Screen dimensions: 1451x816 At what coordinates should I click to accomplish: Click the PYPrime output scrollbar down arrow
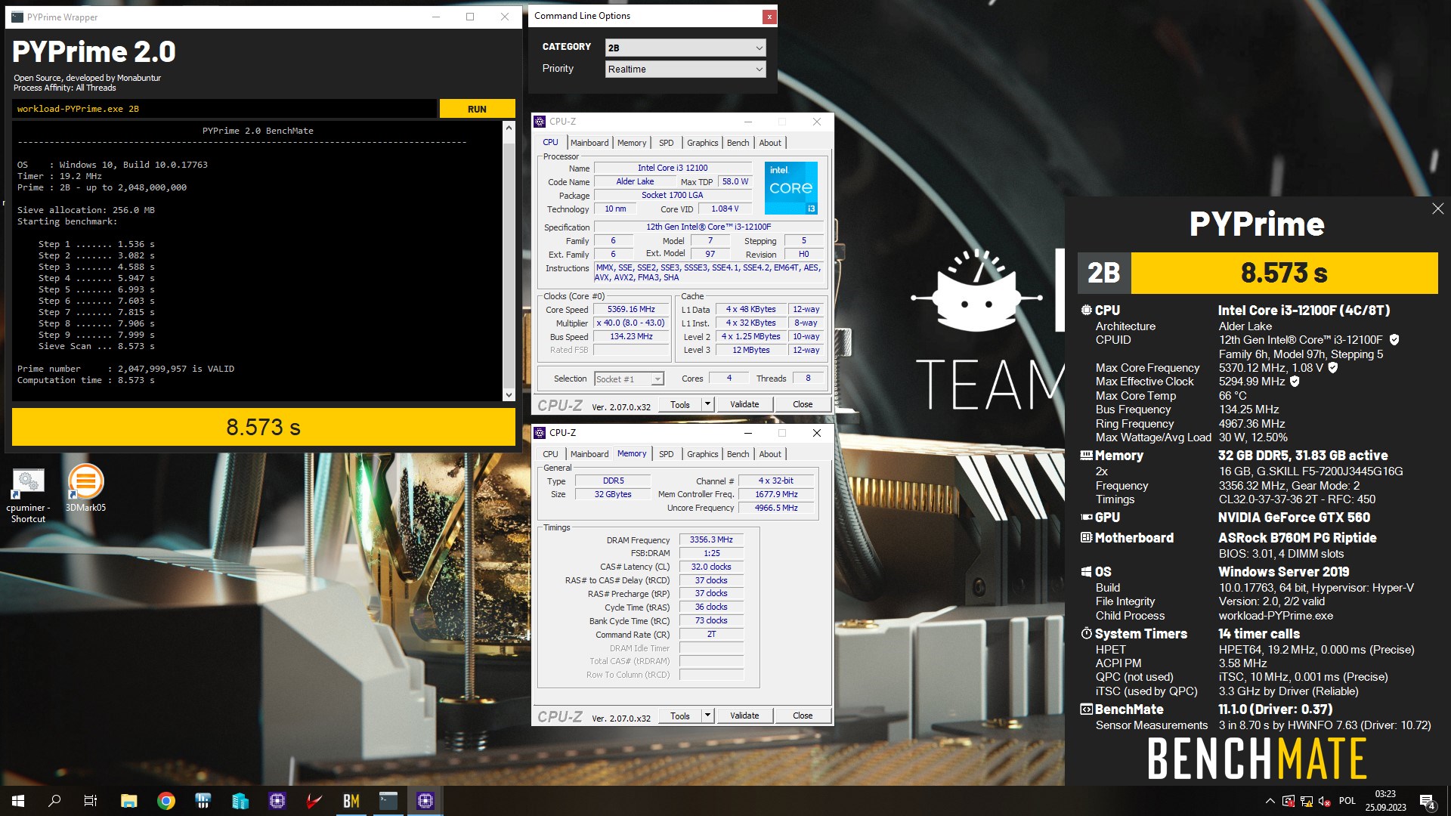tap(509, 394)
